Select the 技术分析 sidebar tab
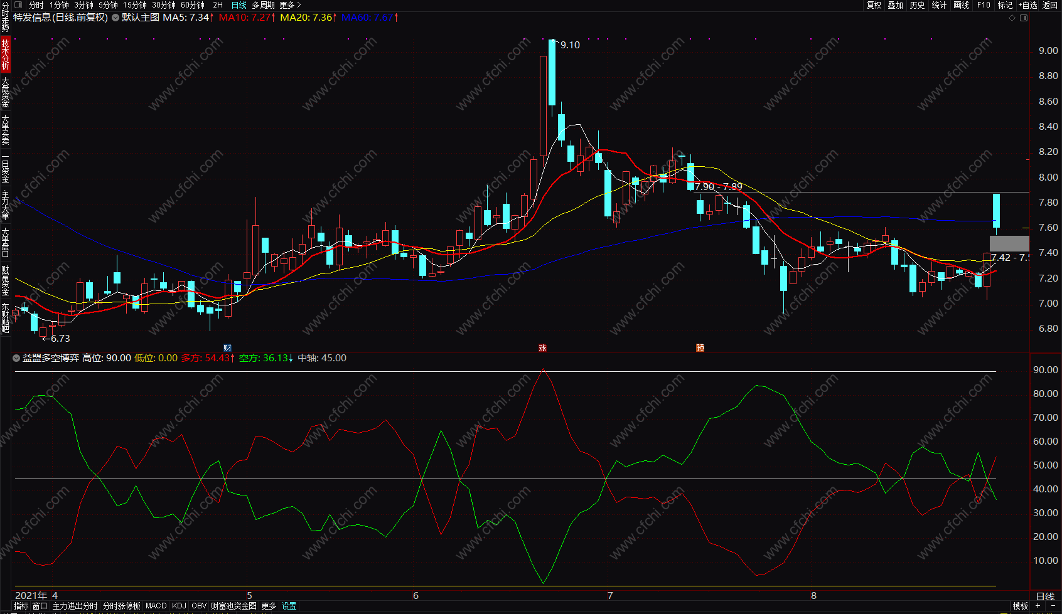This screenshot has width=1062, height=614. point(5,54)
